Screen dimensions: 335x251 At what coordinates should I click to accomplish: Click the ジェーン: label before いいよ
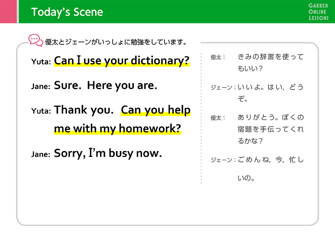pyautogui.click(x=223, y=87)
